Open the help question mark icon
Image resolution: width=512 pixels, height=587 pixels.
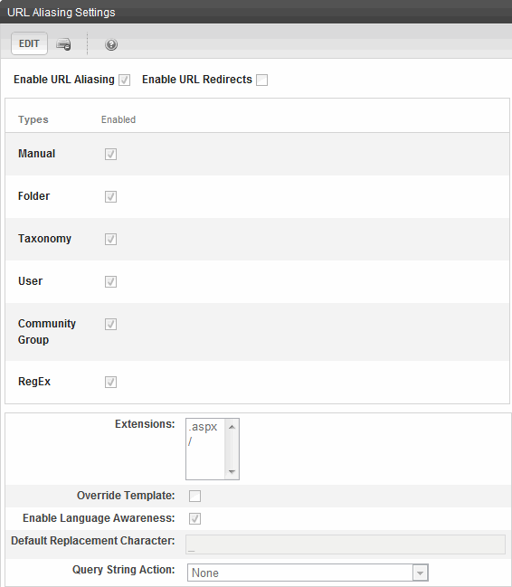coord(111,44)
